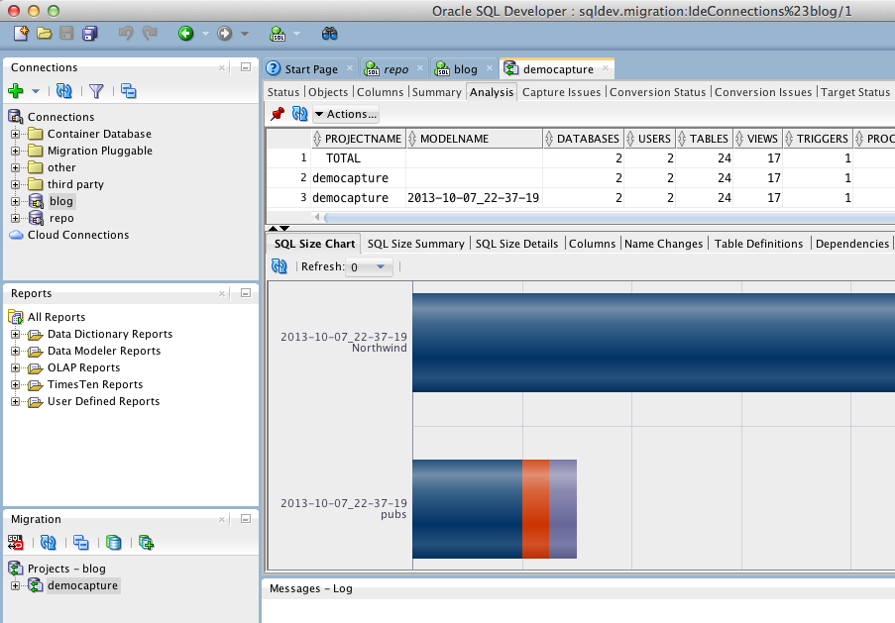895x623 pixels.
Task: Click the filter funnel icon in Connections
Action: tap(96, 91)
